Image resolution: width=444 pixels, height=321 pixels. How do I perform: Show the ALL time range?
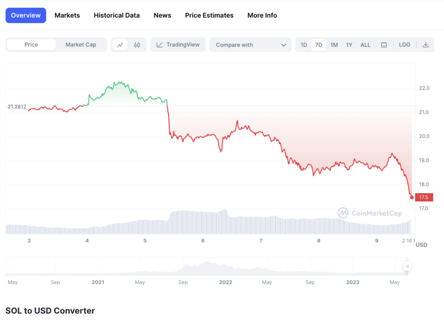366,45
